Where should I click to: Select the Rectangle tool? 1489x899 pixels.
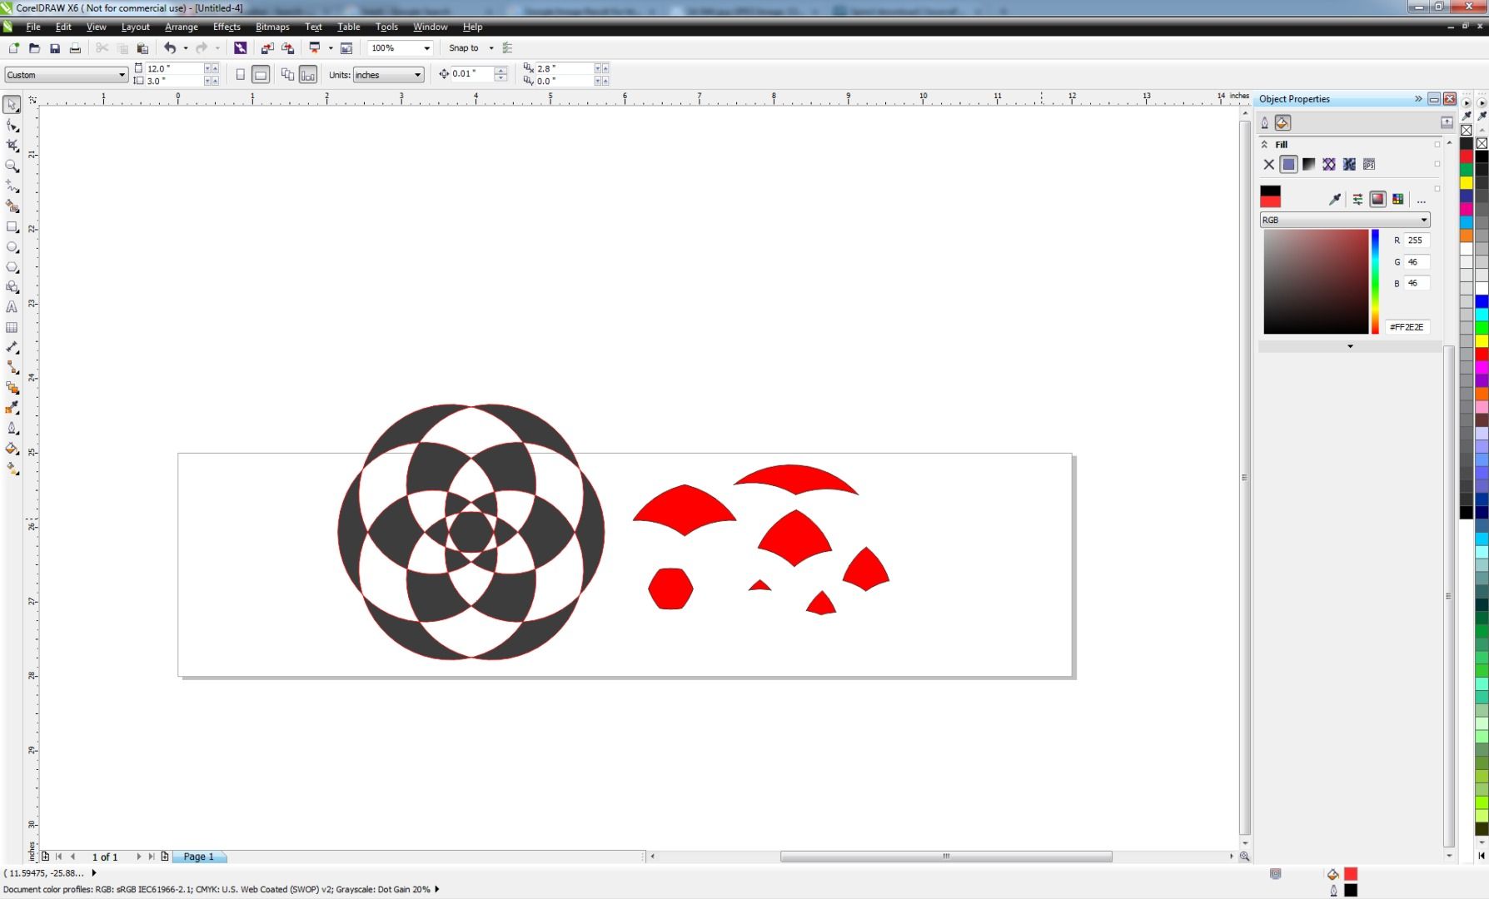coord(12,226)
